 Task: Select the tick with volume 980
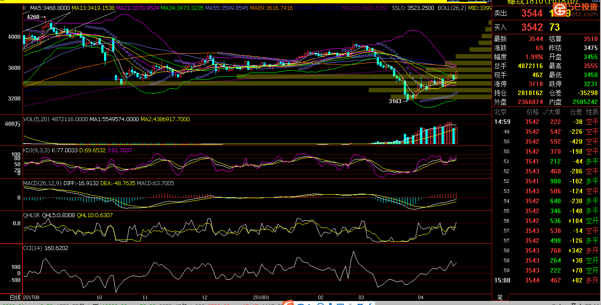coord(547,181)
